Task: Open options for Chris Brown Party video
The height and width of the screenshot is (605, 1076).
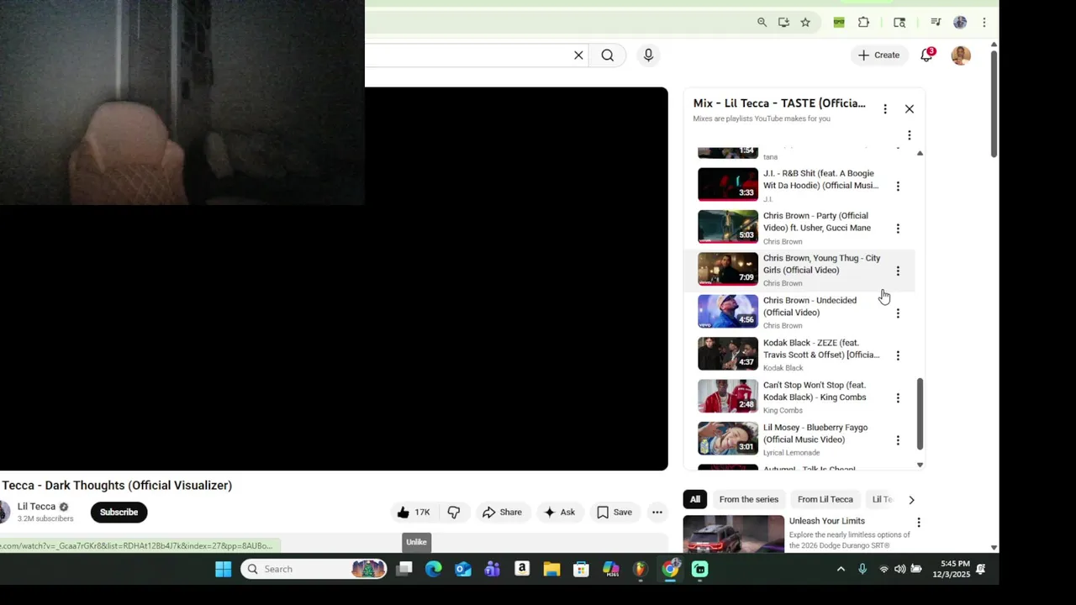Action: (898, 229)
